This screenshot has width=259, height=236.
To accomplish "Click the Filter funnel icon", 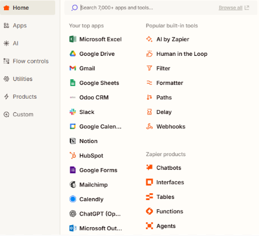I will pyautogui.click(x=149, y=68).
